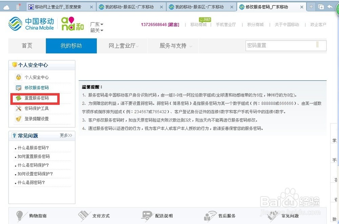Click the 密码保护工具 tools icon
The width and height of the screenshot is (339, 224).
tap(18, 108)
